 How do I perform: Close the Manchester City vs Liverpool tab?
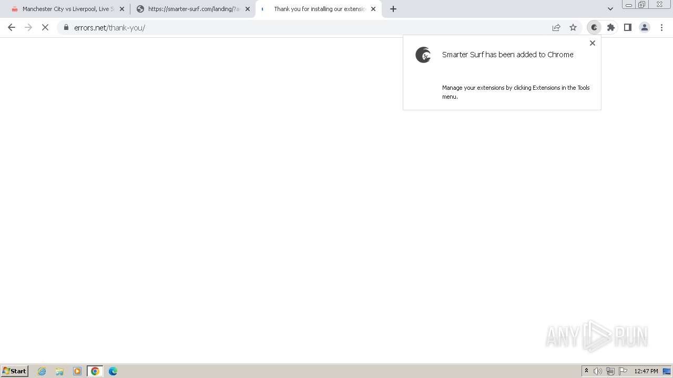click(x=122, y=9)
